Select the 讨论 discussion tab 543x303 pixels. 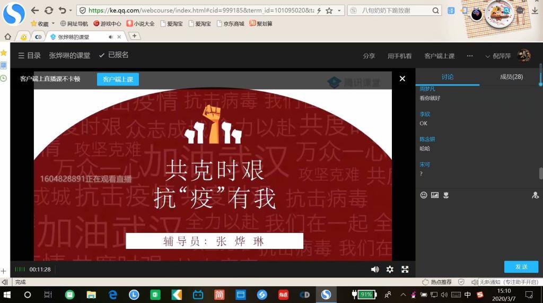pos(448,77)
